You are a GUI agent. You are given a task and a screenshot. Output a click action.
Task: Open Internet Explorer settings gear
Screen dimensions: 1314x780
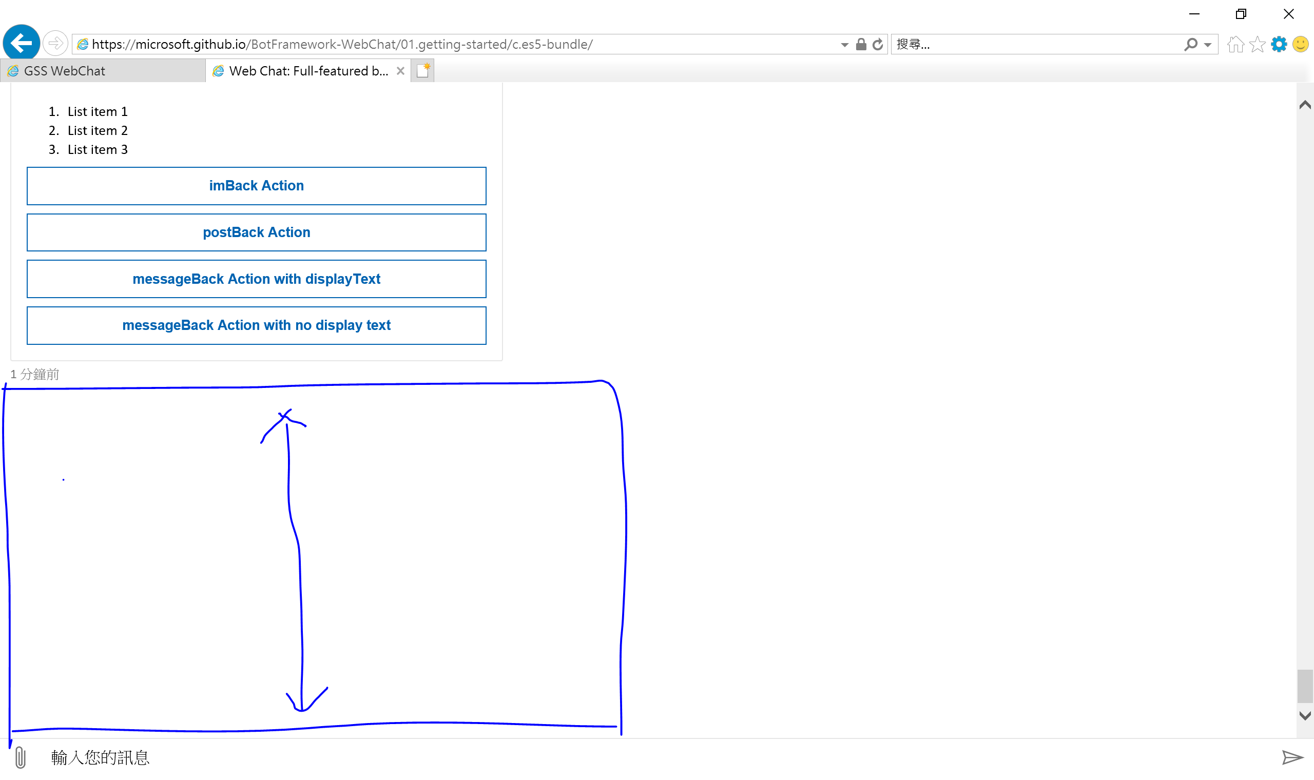click(1279, 44)
